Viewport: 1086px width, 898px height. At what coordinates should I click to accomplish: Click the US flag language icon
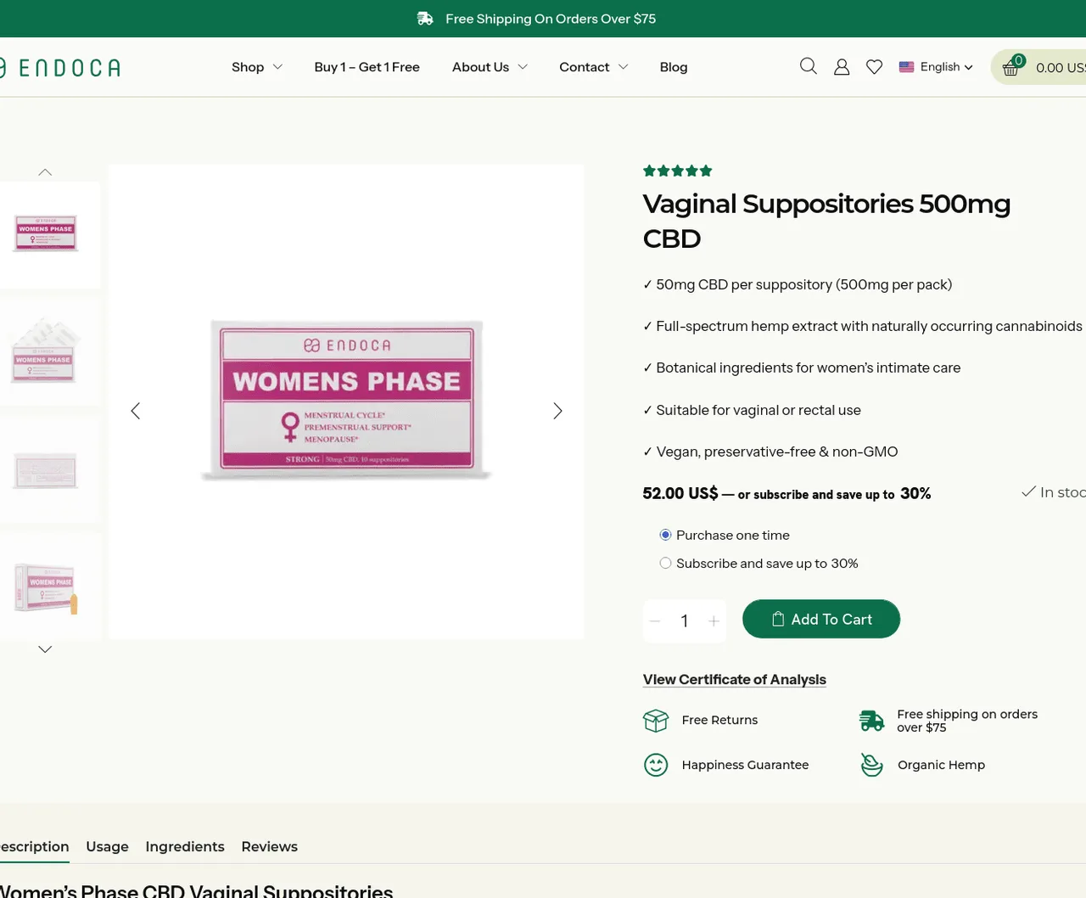(x=907, y=67)
